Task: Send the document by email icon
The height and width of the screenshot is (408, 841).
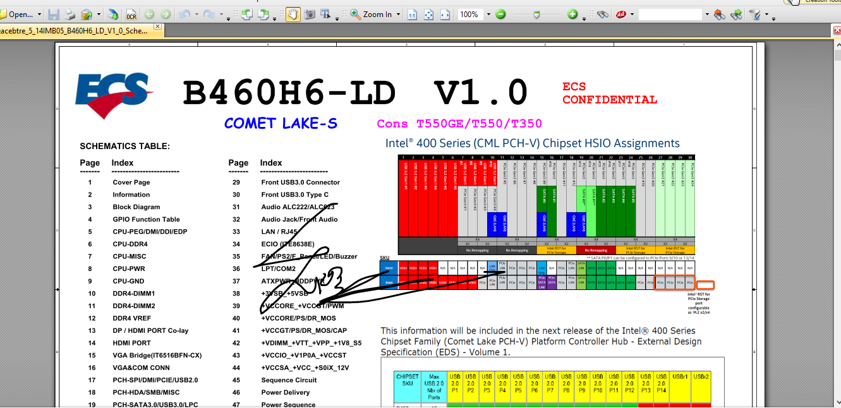Action: pos(87,15)
